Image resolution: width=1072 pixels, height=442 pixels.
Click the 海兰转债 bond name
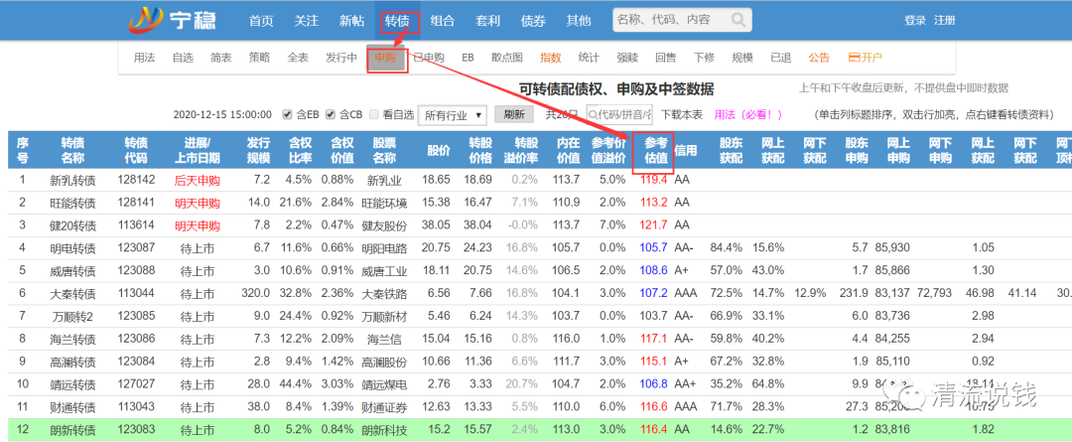[x=72, y=339]
